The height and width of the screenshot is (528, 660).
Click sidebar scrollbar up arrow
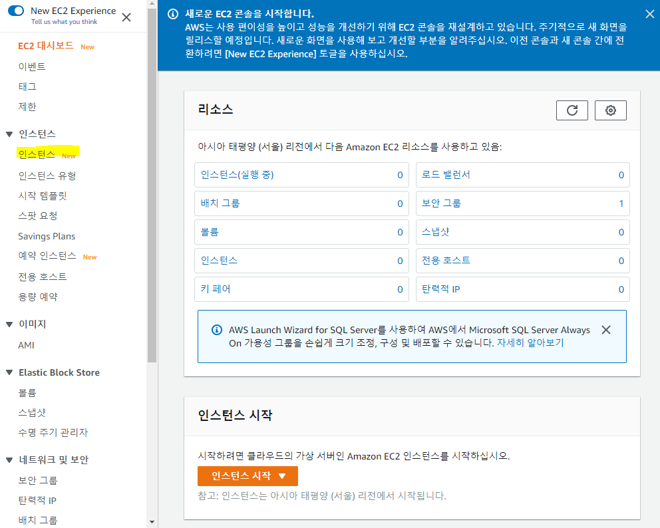(x=152, y=4)
